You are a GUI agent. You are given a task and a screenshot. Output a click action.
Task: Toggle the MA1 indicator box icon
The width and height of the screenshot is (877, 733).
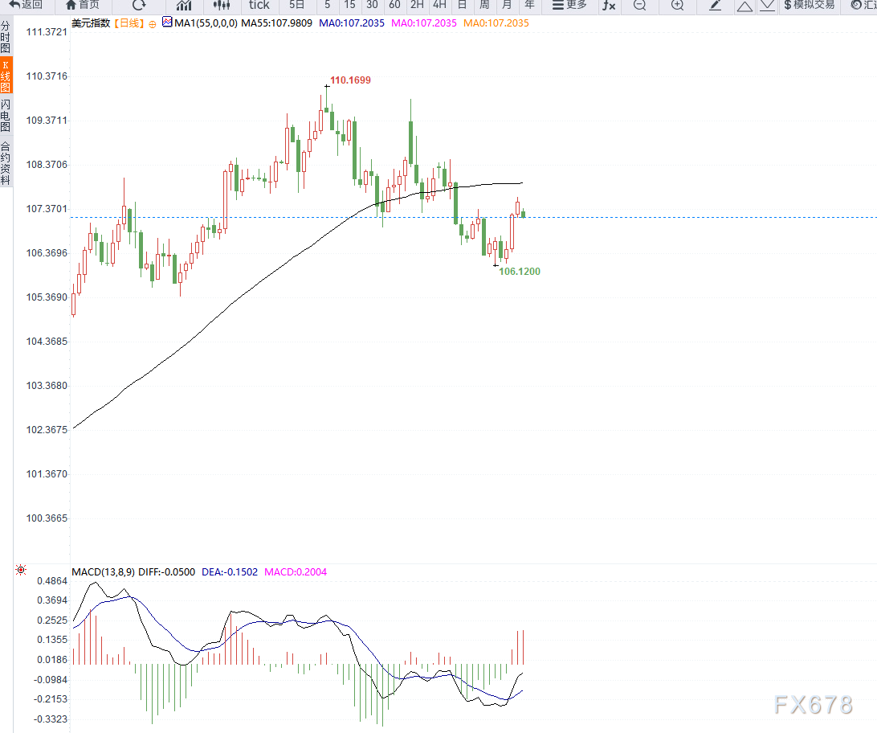[x=167, y=23]
